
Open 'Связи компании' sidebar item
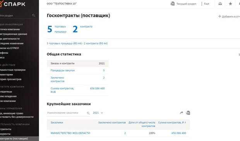[8, 101]
